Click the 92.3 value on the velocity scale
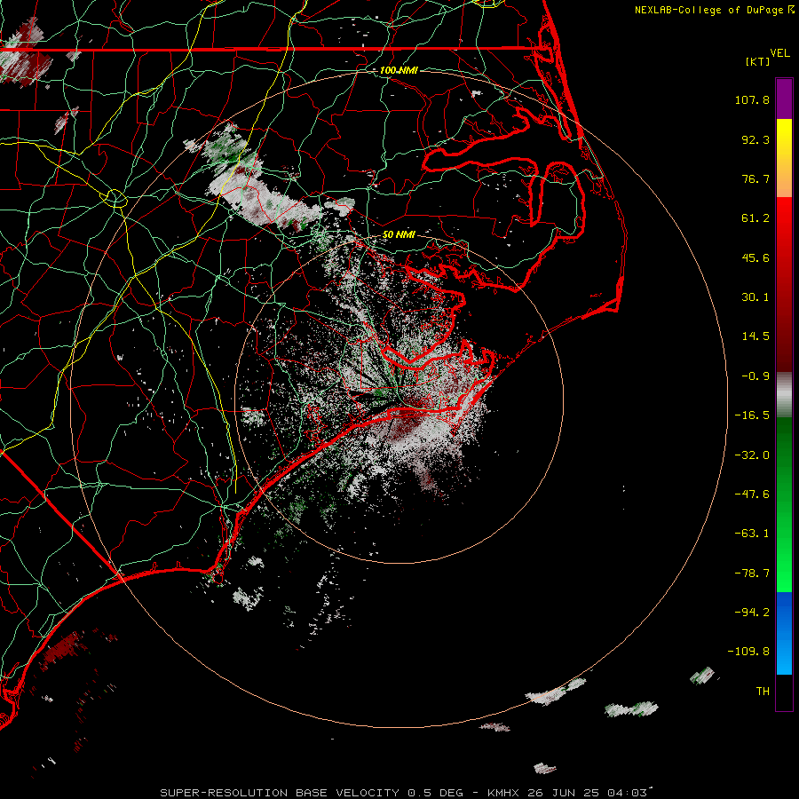Screen dimensions: 799x799 pyautogui.click(x=755, y=139)
